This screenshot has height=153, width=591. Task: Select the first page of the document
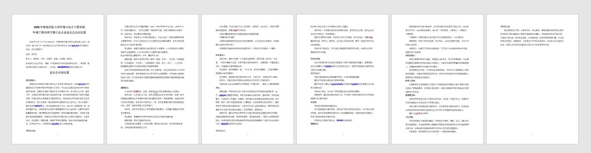click(x=58, y=79)
